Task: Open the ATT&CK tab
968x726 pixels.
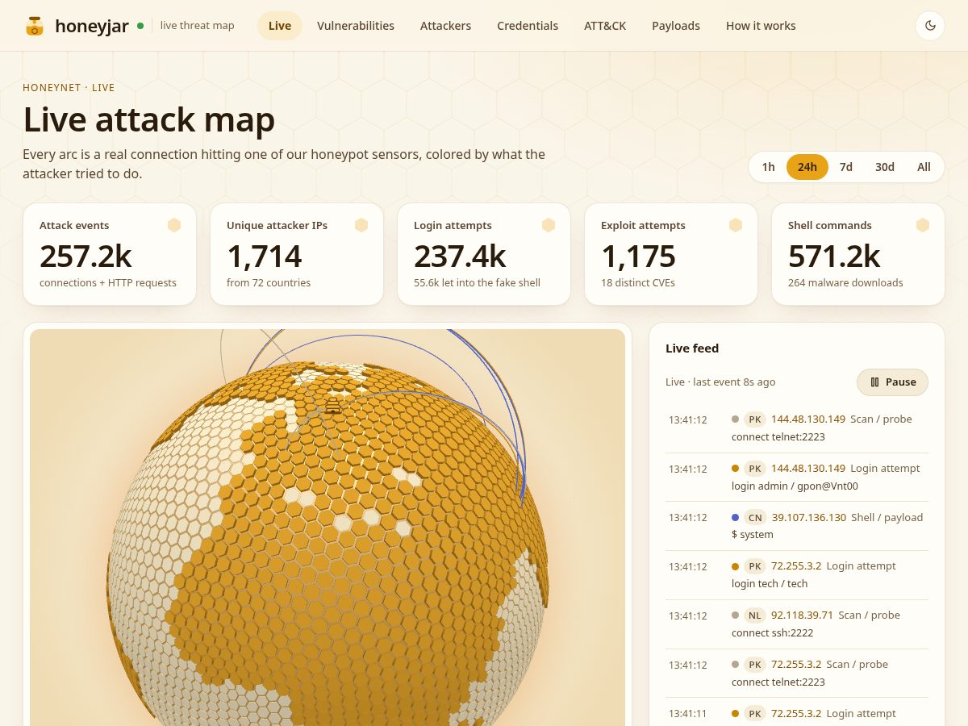Action: (605, 26)
